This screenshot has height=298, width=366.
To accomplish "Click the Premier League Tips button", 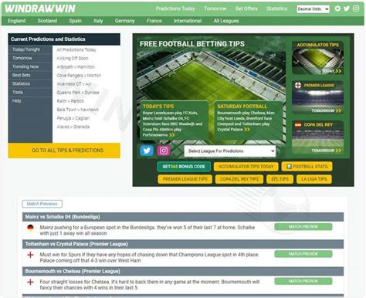I will click(185, 179).
